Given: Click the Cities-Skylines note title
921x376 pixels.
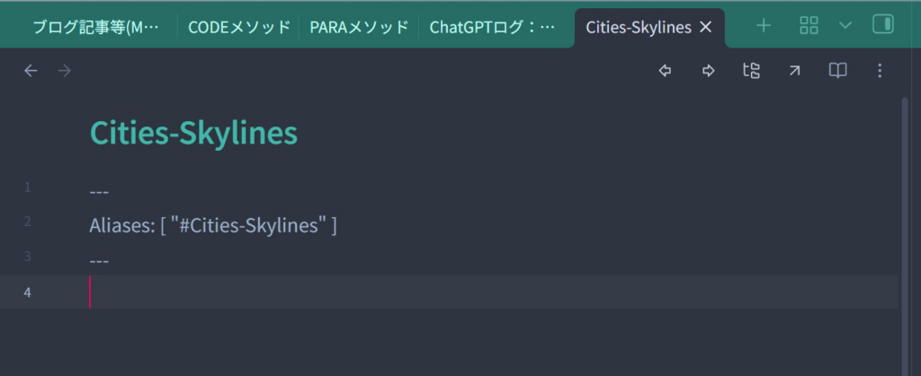Looking at the screenshot, I should [x=193, y=133].
